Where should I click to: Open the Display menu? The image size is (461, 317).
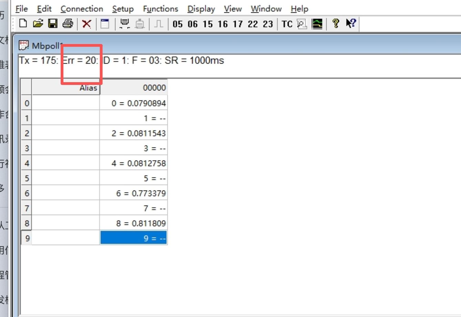pyautogui.click(x=201, y=9)
